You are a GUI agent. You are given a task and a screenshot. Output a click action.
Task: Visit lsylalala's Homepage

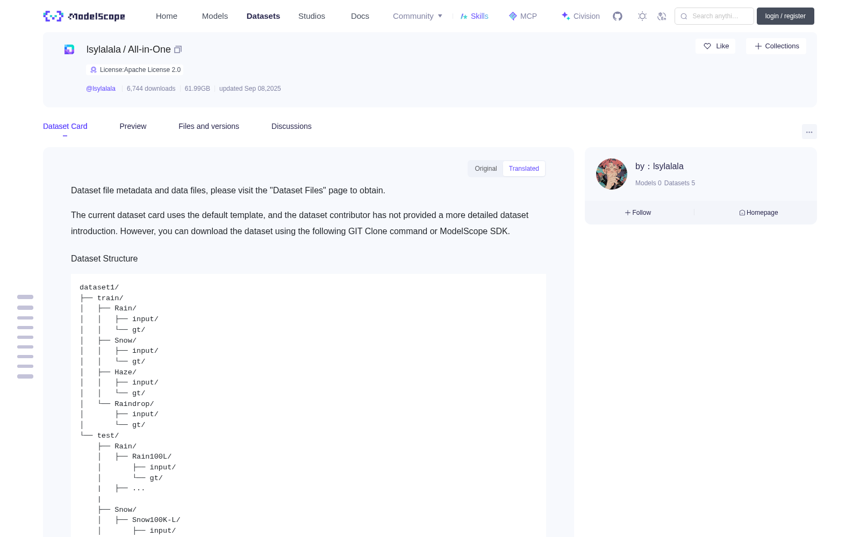click(758, 213)
